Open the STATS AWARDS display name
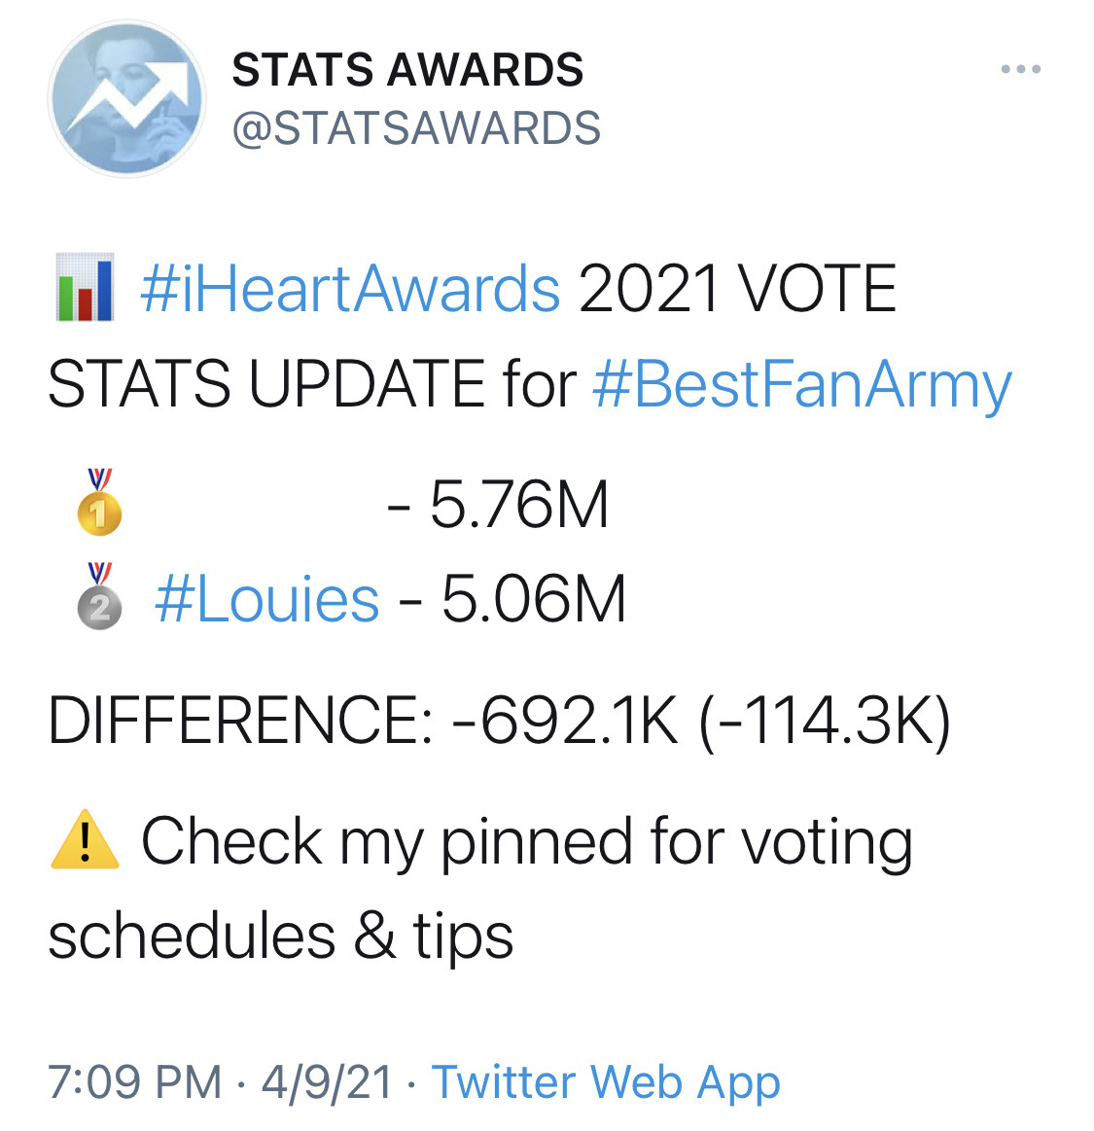1094x1131 pixels. click(x=407, y=70)
